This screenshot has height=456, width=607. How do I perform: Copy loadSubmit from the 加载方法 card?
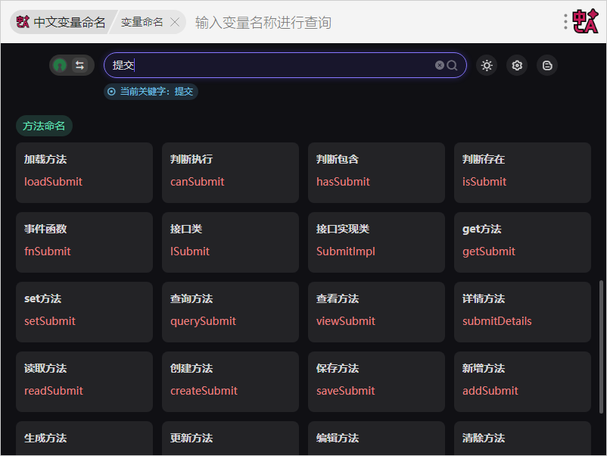pyautogui.click(x=85, y=173)
